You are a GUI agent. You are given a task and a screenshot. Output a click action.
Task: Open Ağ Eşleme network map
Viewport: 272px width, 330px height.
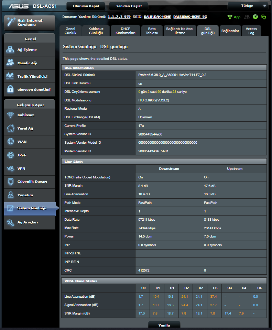coord(30,50)
